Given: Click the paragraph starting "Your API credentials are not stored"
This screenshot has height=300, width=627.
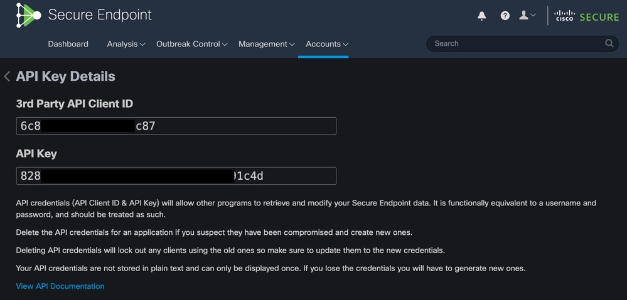Looking at the screenshot, I should click(271, 268).
